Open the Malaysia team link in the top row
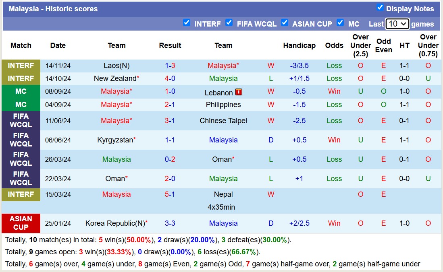This screenshot has width=443, height=272. [223, 65]
